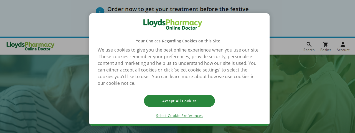The image size is (355, 133).
Task: Select the Basket text label in header
Action: [326, 50]
